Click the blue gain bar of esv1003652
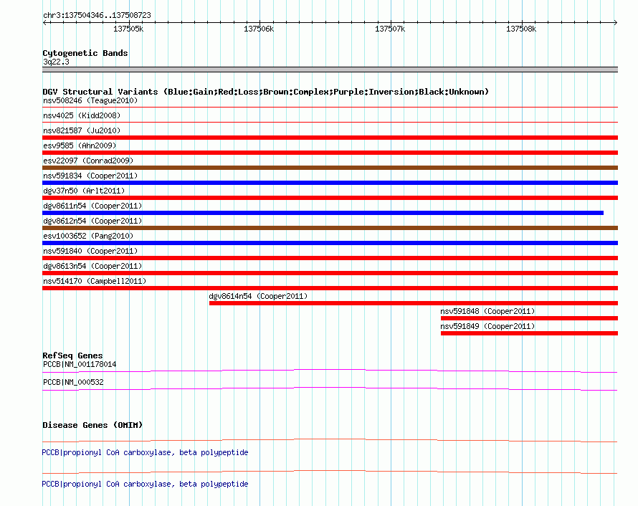This screenshot has width=638, height=506. 330,243
